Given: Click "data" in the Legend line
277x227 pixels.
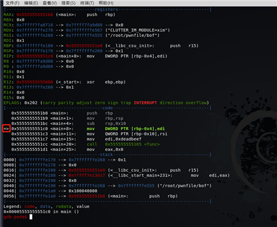Looking at the screenshot, I should pyautogui.click(x=45, y=207).
